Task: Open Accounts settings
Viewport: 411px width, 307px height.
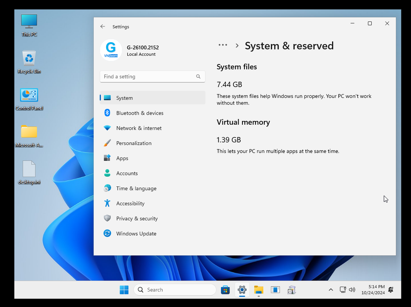Action: (x=152, y=173)
